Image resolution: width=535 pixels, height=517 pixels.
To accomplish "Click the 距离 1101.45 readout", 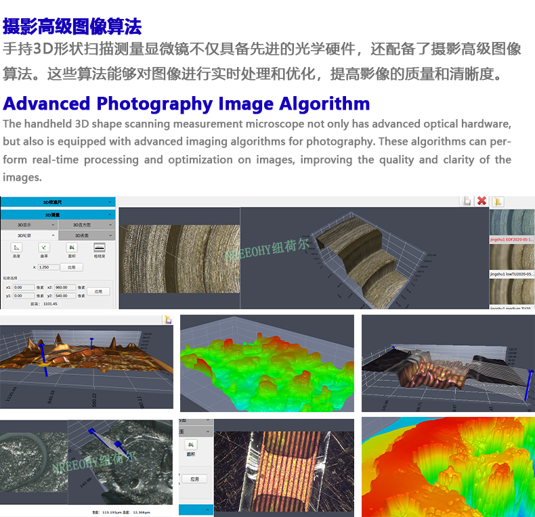I will pyautogui.click(x=44, y=304).
